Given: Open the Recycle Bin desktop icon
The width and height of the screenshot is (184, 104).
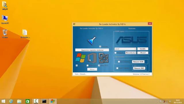Looking at the screenshot, I should (5, 34).
